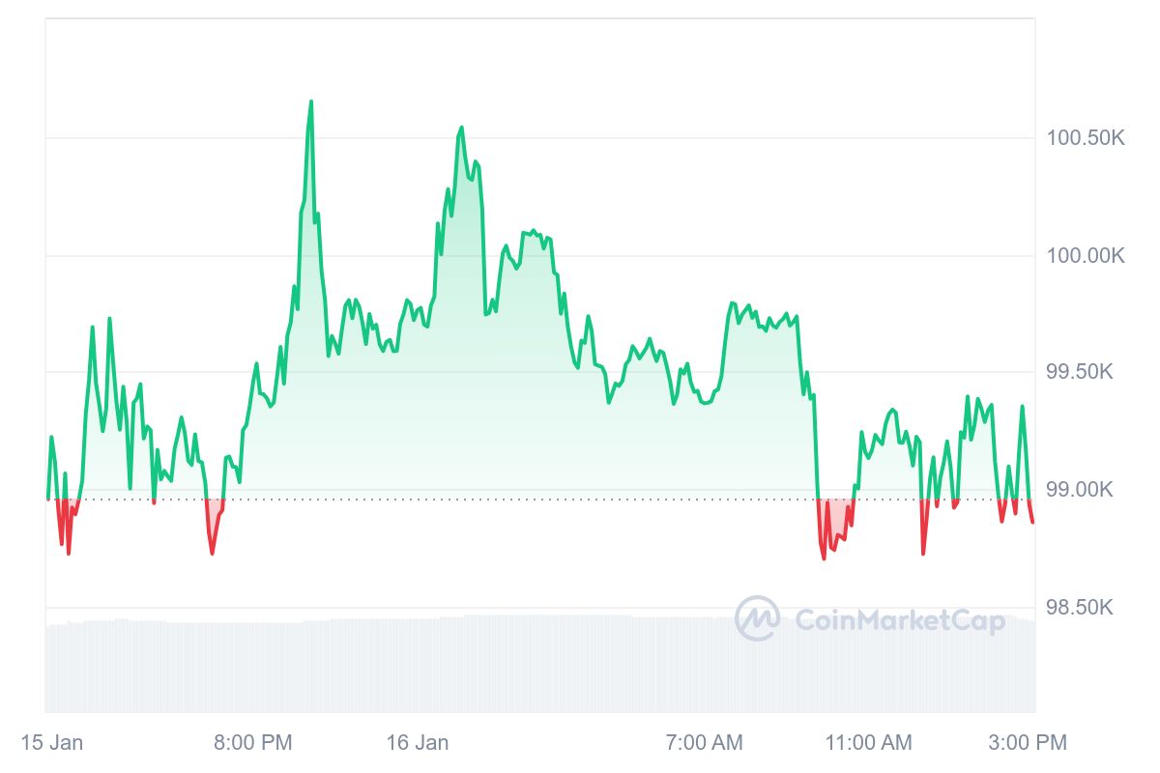Select the 99.00K price axis label
The image size is (1160, 773).
[x=1086, y=490]
